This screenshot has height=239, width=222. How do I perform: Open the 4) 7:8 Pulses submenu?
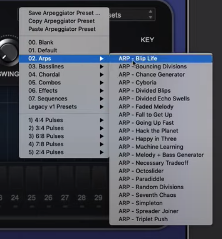tap(64, 144)
